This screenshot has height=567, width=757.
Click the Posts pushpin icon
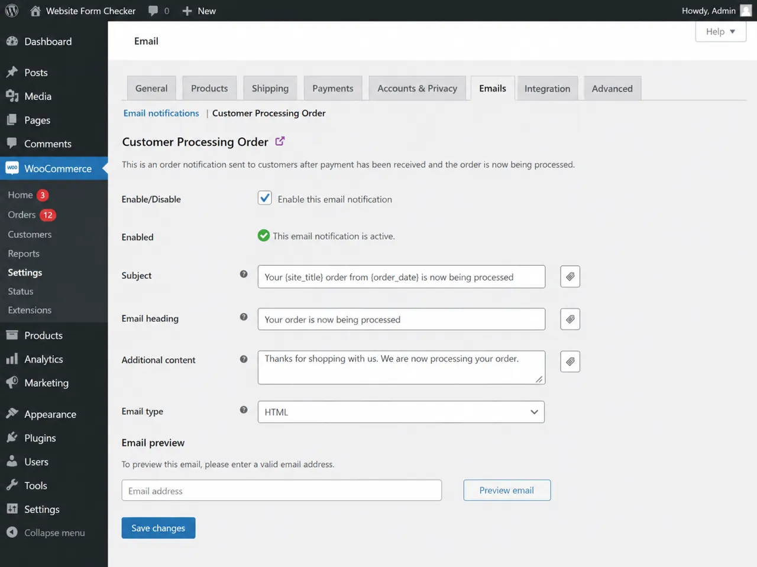[x=12, y=72]
